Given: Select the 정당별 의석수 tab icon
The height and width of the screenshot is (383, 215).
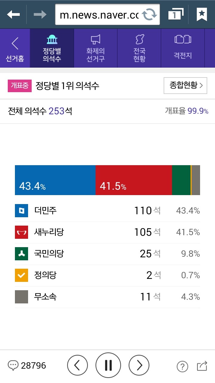Looking at the screenshot, I should point(52,39).
